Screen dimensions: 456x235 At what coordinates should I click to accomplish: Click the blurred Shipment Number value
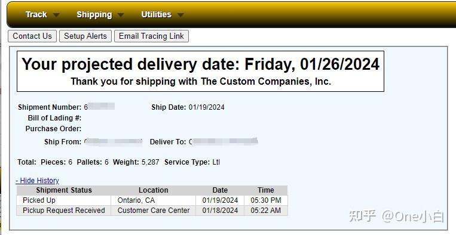pyautogui.click(x=99, y=107)
